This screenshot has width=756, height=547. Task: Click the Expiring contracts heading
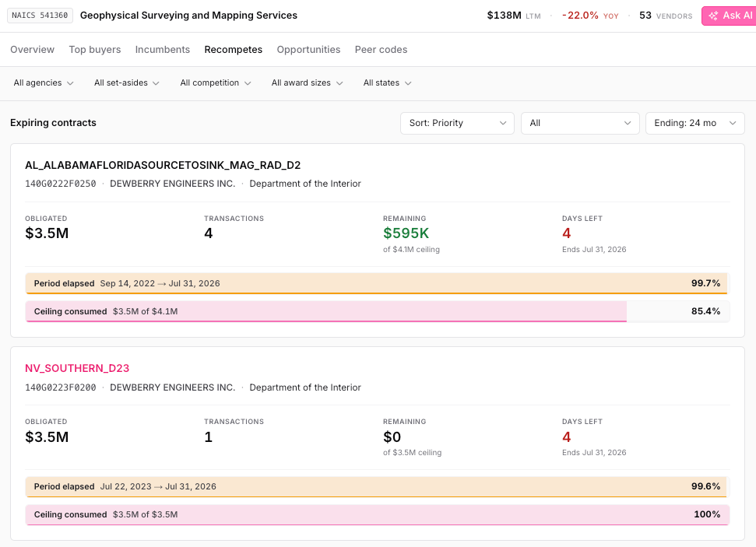[53, 123]
